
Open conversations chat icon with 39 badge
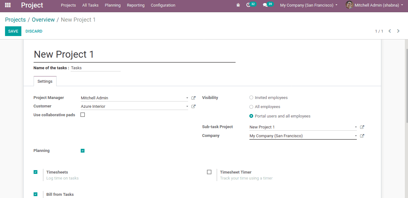tap(268, 5)
